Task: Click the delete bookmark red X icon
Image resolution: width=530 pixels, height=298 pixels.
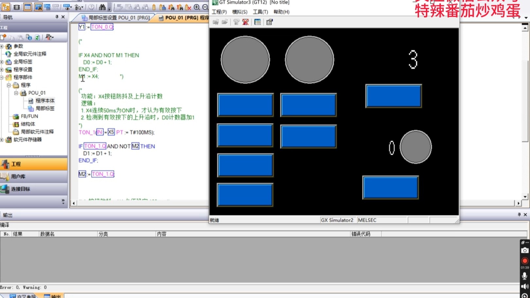Action: pyautogui.click(x=188, y=7)
